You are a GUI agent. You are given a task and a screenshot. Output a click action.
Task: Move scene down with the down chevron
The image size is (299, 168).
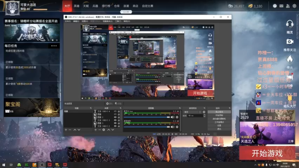79,130
